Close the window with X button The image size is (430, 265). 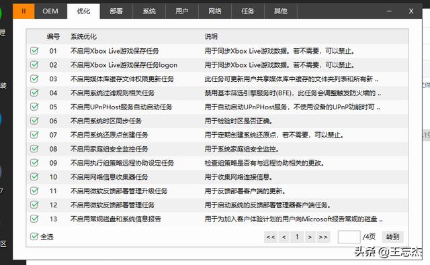411,11
